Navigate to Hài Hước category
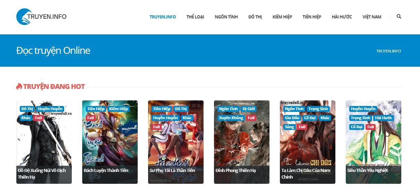The width and height of the screenshot is (420, 189). tap(342, 17)
